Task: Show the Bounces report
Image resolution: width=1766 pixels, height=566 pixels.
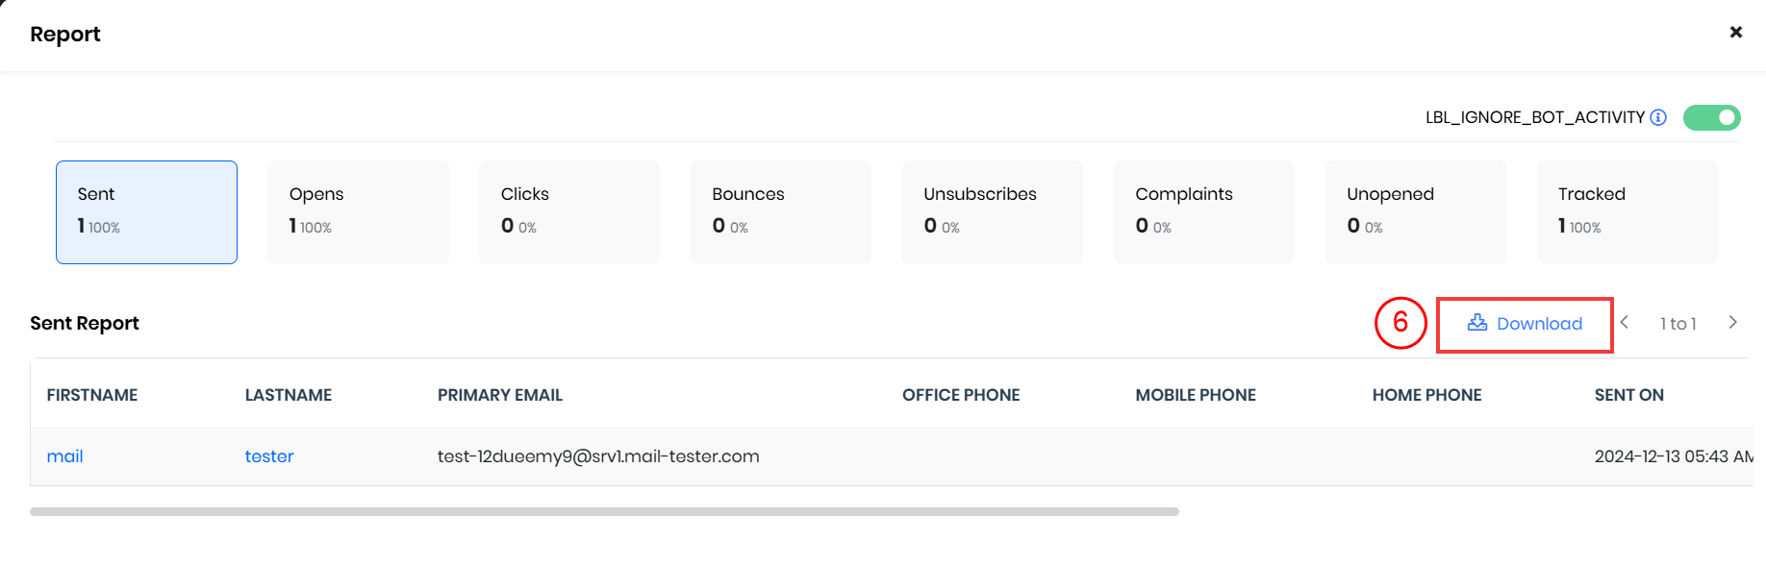Action: click(x=781, y=212)
